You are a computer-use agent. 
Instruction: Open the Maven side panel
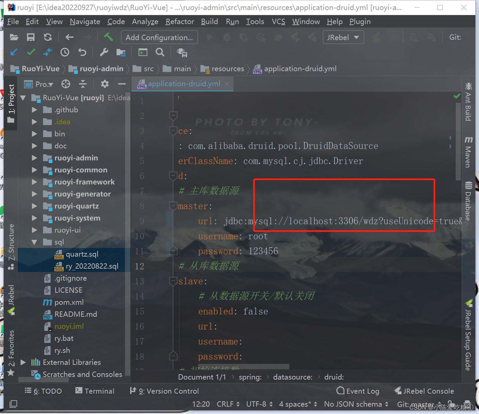(x=468, y=152)
